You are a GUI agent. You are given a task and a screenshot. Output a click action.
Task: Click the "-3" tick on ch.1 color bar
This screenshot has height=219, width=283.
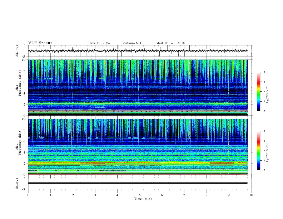click(264, 72)
